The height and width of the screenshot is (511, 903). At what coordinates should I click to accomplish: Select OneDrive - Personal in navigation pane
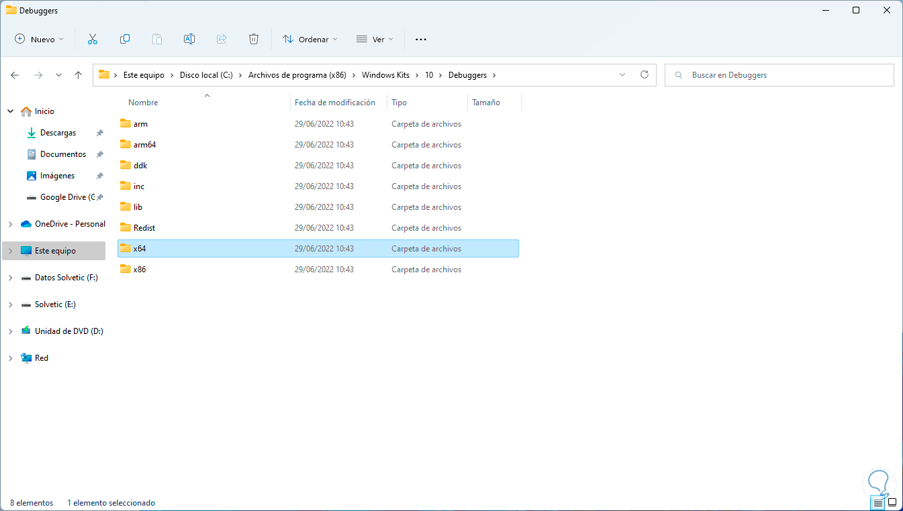coord(70,224)
